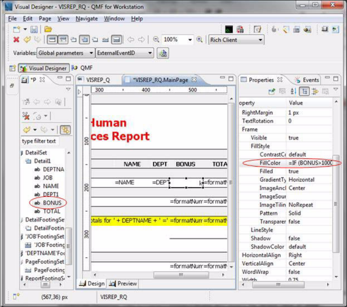Toggle the link with editor button in left panel
The width and height of the screenshot is (347, 307).
(x=65, y=130)
